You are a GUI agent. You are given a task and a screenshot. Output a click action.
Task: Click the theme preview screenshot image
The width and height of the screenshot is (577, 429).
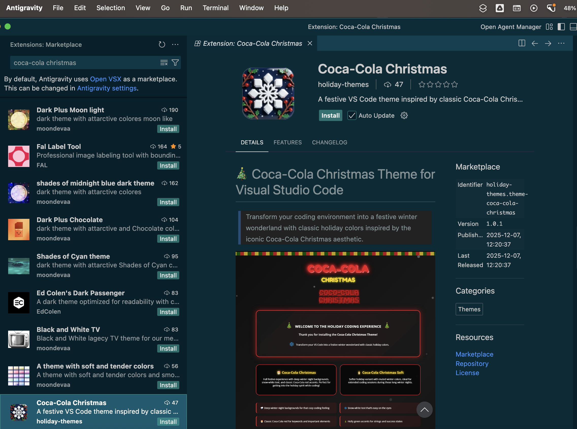[x=335, y=340]
